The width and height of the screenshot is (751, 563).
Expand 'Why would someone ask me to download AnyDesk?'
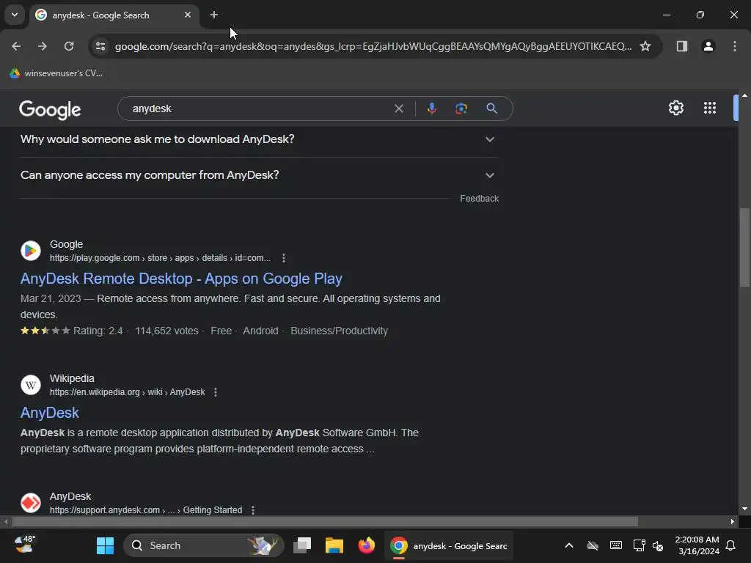[x=259, y=139]
